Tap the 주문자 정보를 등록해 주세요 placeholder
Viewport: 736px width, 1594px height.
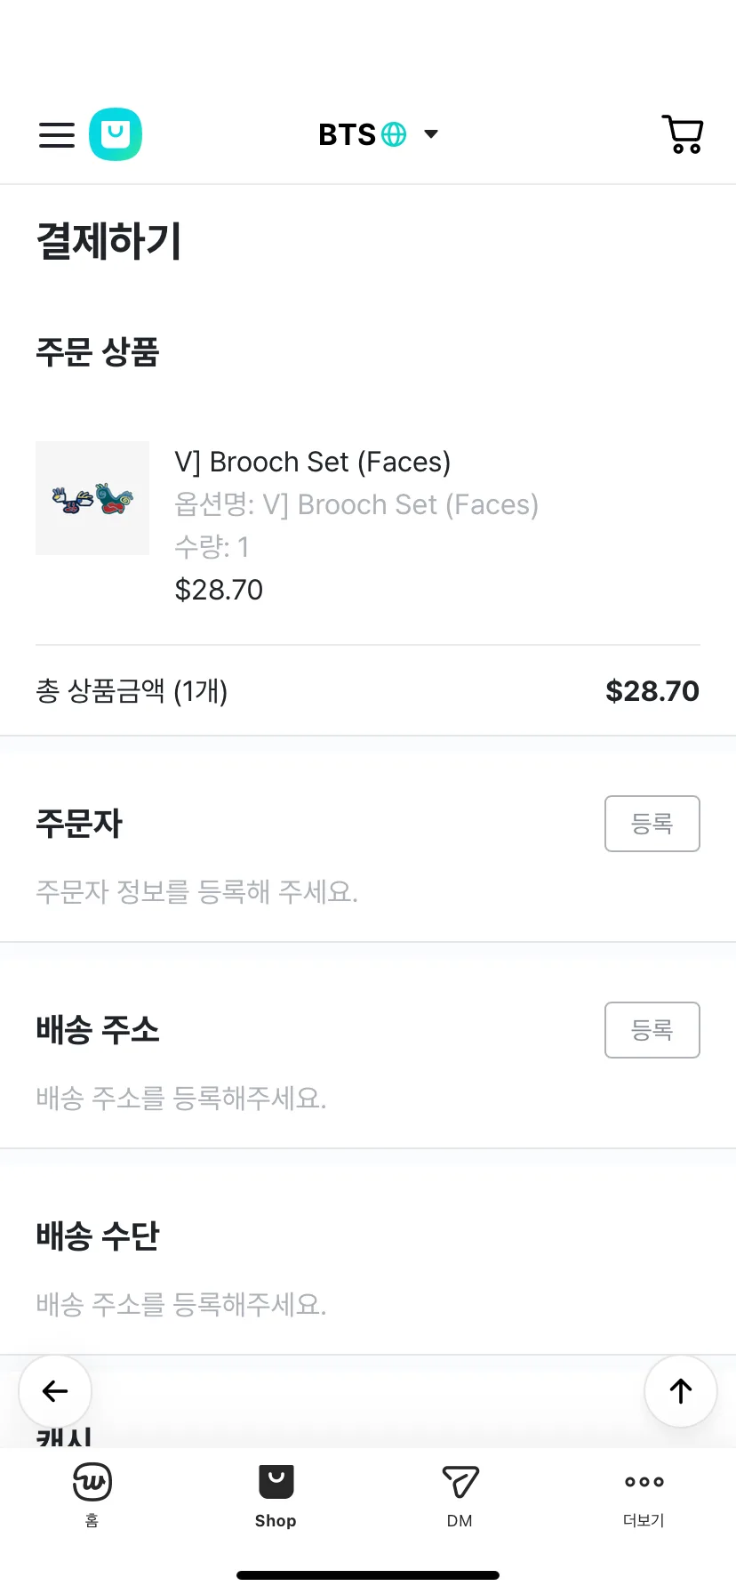point(197,891)
